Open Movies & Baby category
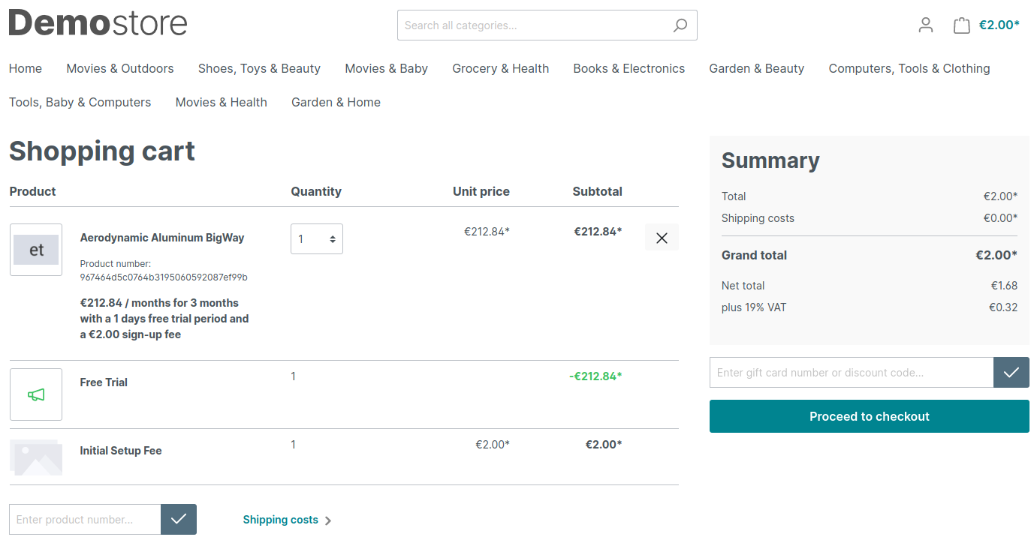 click(387, 68)
